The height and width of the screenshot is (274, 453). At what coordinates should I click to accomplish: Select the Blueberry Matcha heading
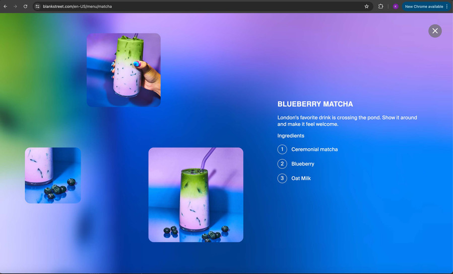(x=315, y=104)
